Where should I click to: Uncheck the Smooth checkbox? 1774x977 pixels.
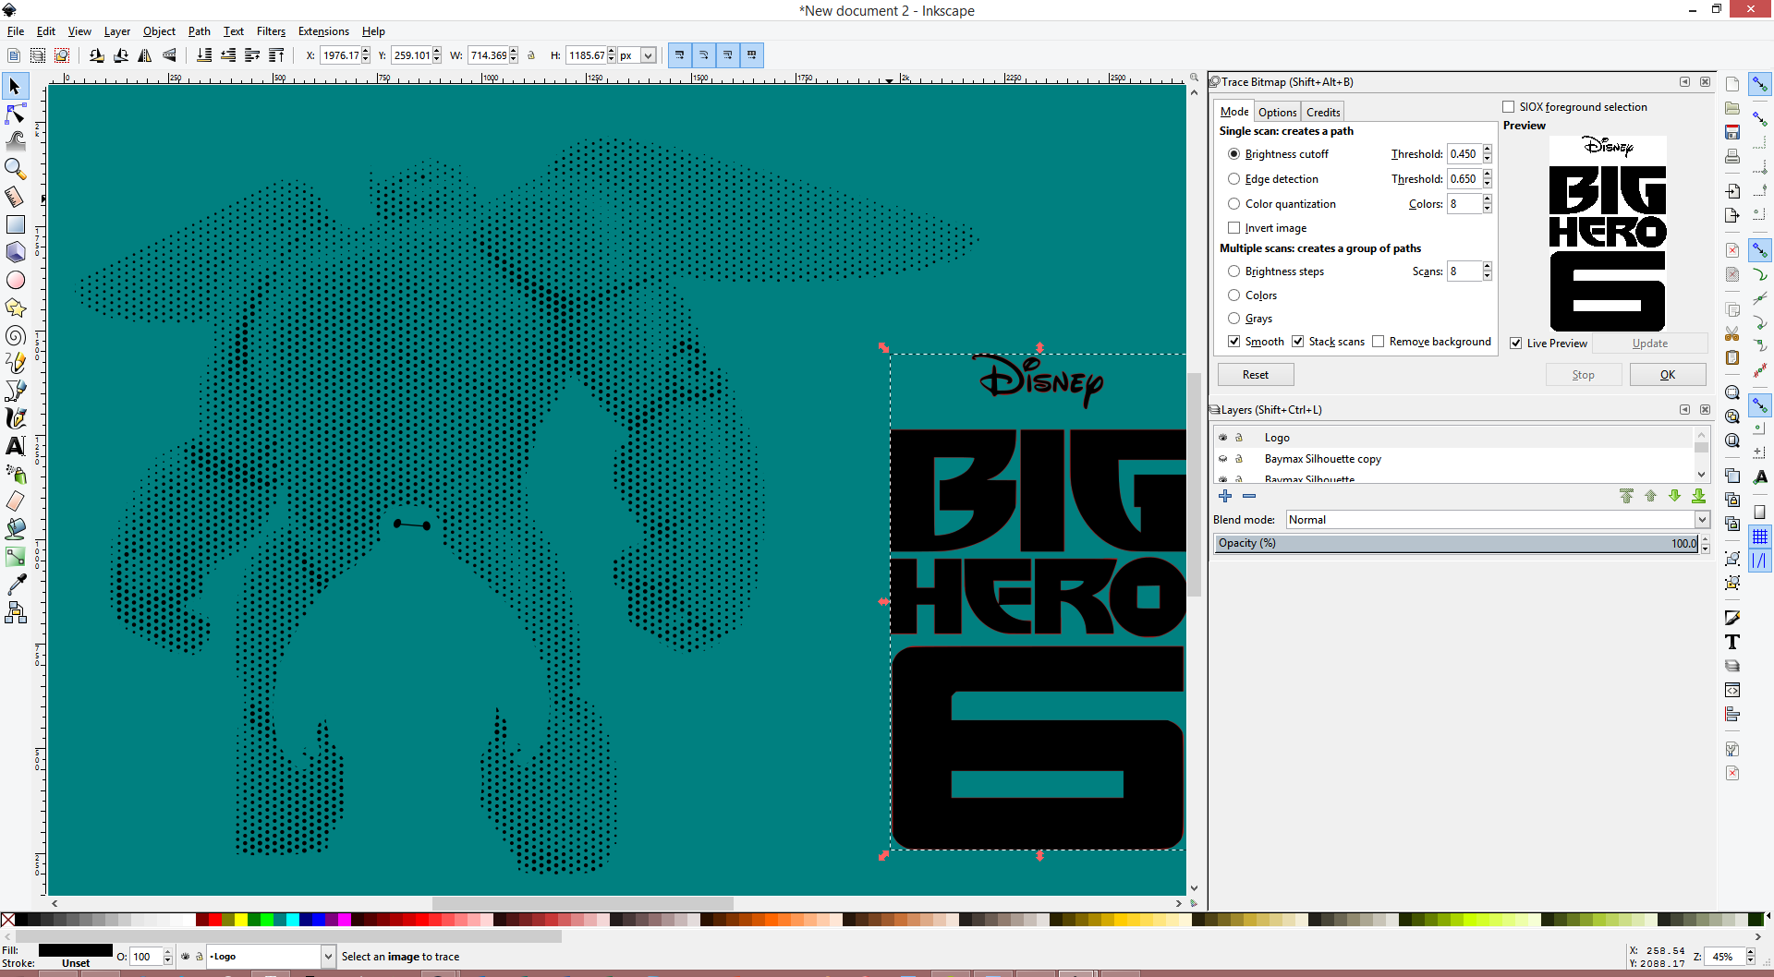click(x=1233, y=342)
